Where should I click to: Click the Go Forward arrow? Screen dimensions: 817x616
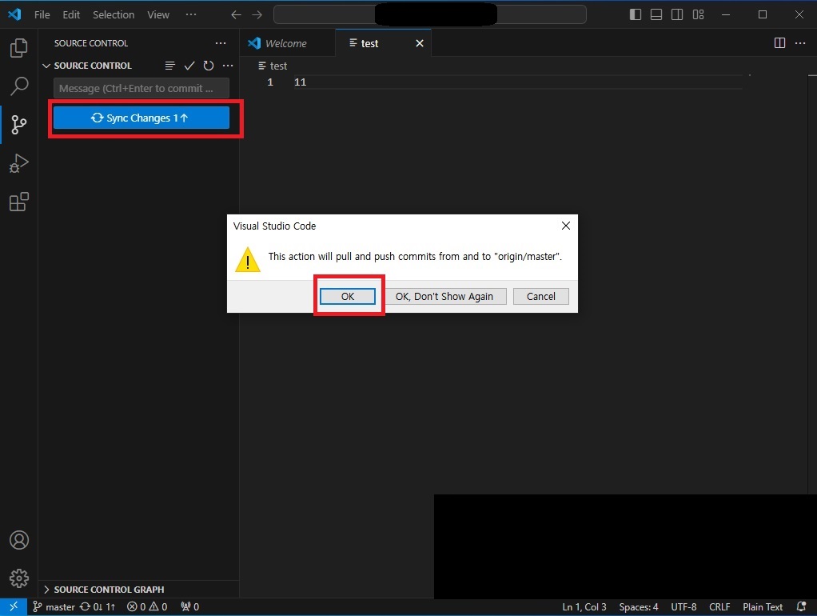257,14
